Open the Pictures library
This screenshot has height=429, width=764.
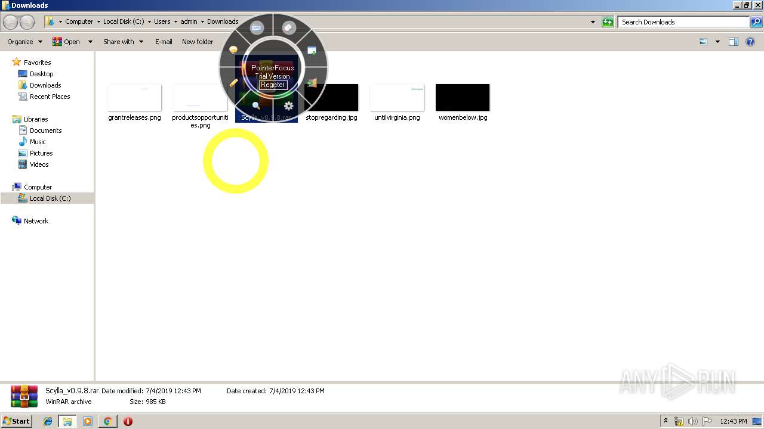pyautogui.click(x=41, y=153)
